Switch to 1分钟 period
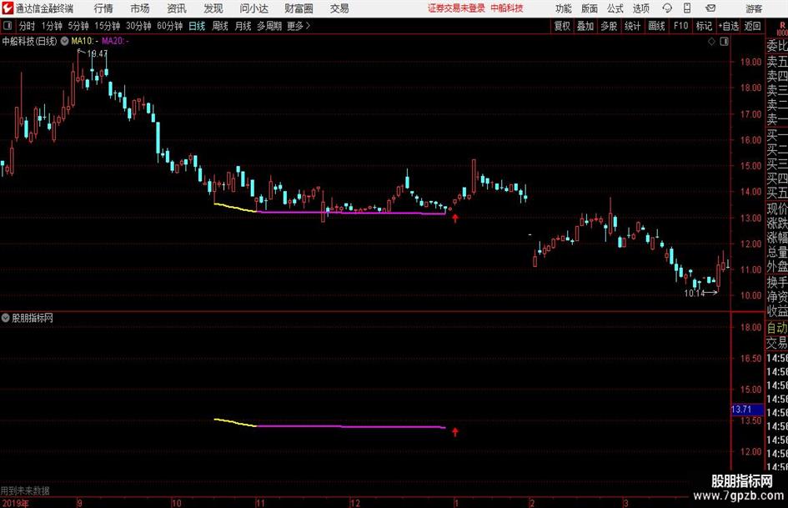The height and width of the screenshot is (508, 788). coord(52,26)
